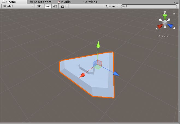Image resolution: width=180 pixels, height=124 pixels.
Task: Toggle the scene effects image icon
Action: (x=62, y=6)
